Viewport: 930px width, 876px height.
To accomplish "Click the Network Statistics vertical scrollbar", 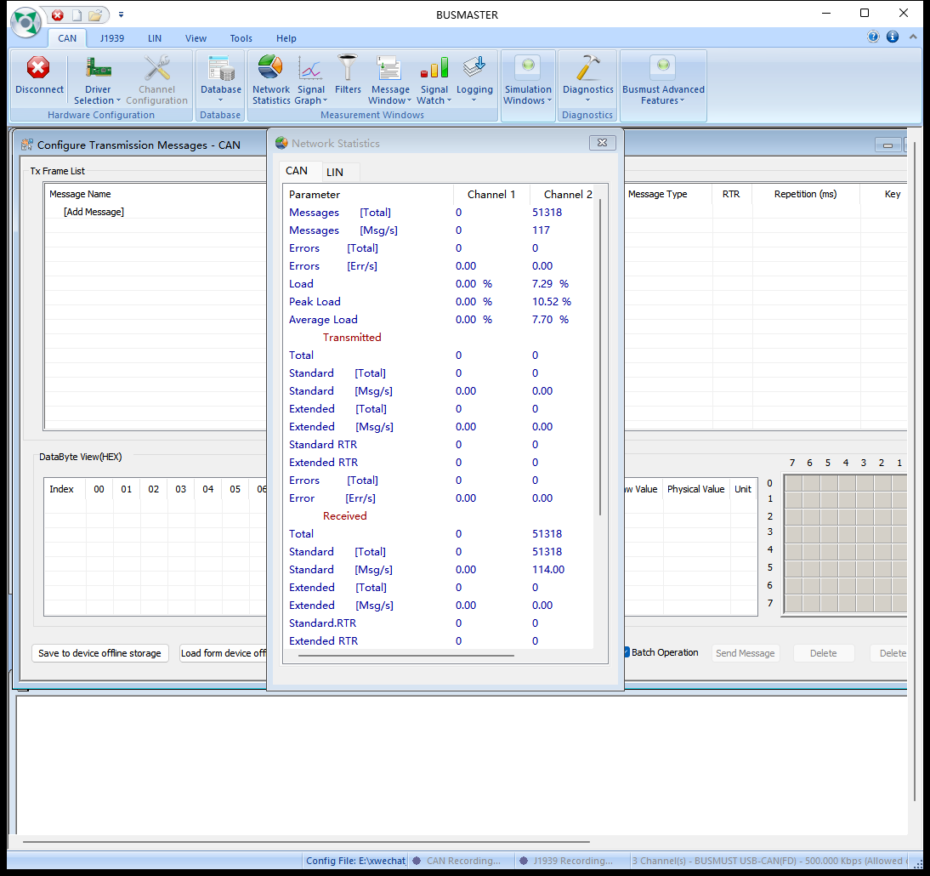I will [600, 356].
